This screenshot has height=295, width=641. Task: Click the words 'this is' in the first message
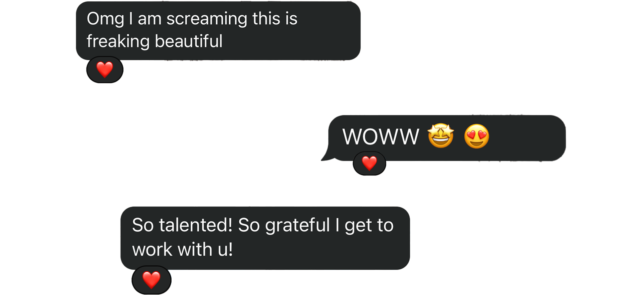coord(275,18)
